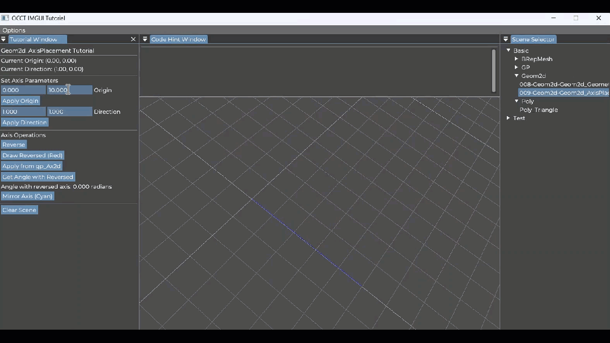Image resolution: width=610 pixels, height=343 pixels.
Task: Close the OCCT IMGUI Tutorial window
Action: [x=599, y=18]
